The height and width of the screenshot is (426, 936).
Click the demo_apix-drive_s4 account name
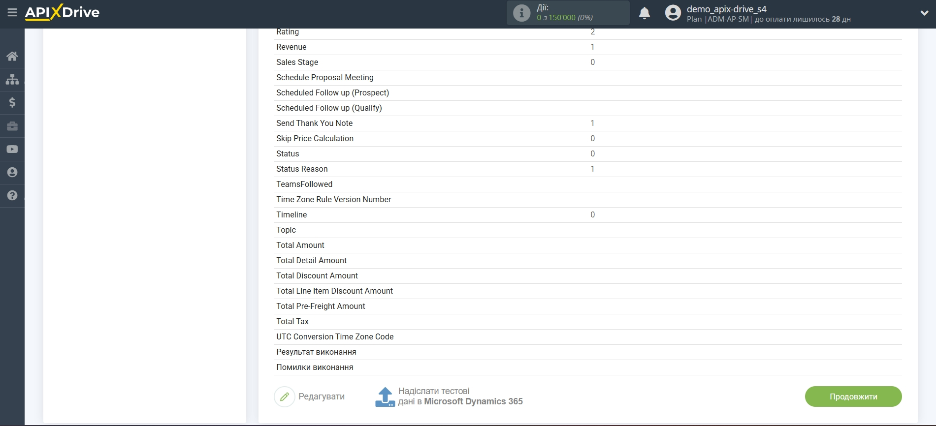[x=727, y=9]
